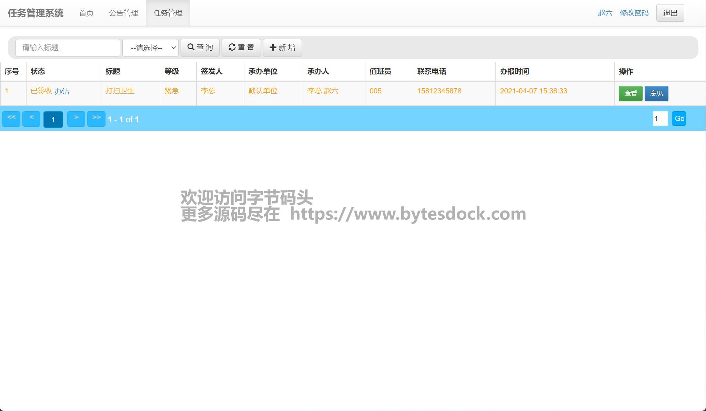Click the 办结 status link
Viewport: 706px width, 411px height.
coord(62,91)
